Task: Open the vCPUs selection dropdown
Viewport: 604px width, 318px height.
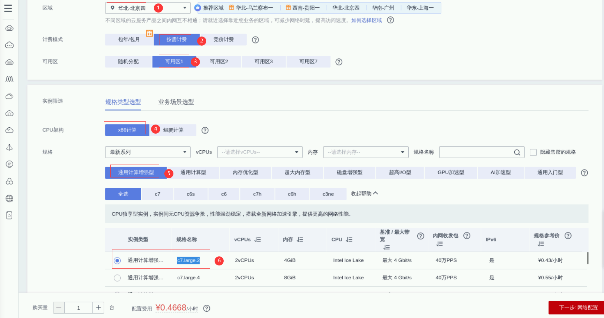Action: [260, 152]
